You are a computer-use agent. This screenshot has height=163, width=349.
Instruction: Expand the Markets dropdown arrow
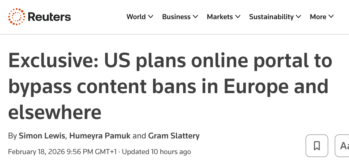coord(238,17)
